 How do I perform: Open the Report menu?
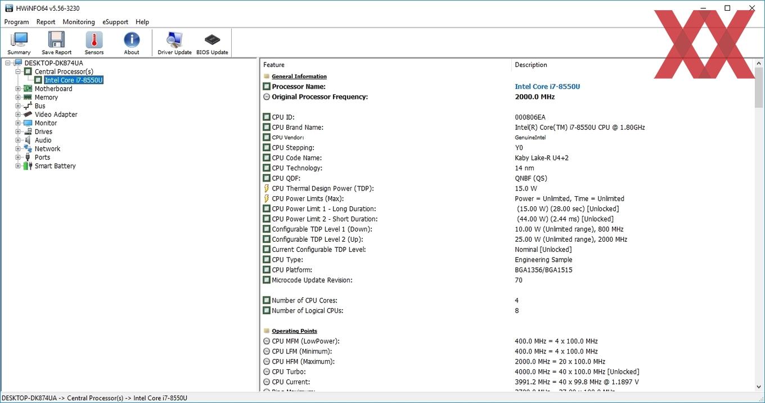click(46, 22)
